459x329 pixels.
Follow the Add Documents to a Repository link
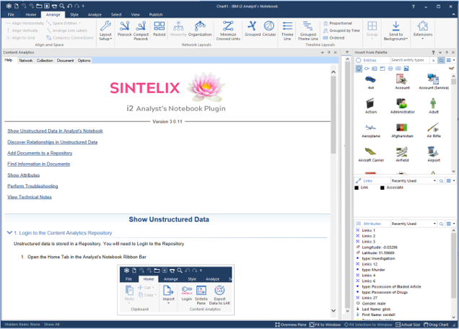pyautogui.click(x=40, y=153)
